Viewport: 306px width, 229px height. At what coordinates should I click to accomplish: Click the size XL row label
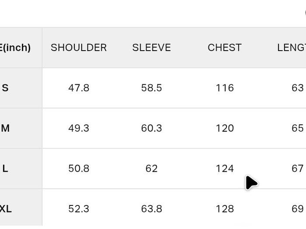click(x=6, y=209)
